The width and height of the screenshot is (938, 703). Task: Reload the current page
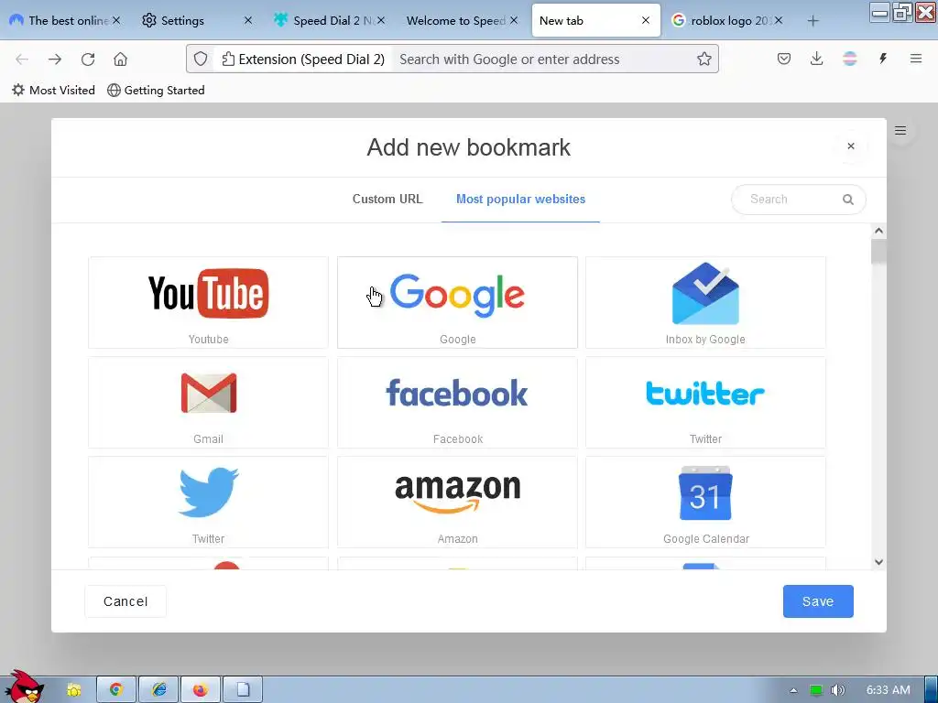(88, 59)
